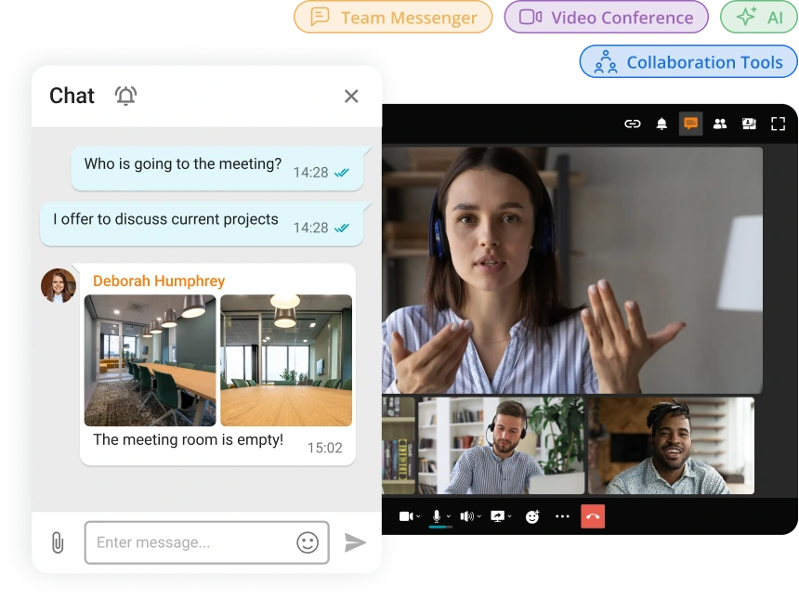799x600 pixels.
Task: Select the smiling man video tile
Action: (671, 446)
